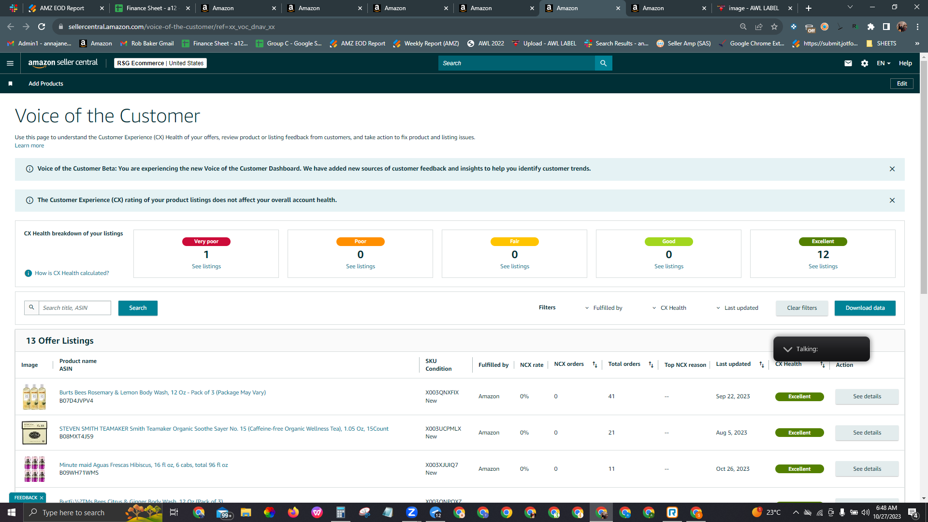Click See details for Burts Bees Rosemary row

tap(867, 397)
